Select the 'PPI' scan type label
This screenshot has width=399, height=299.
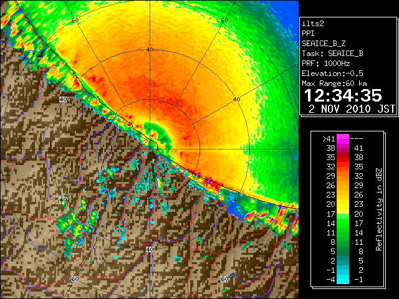coord(308,34)
